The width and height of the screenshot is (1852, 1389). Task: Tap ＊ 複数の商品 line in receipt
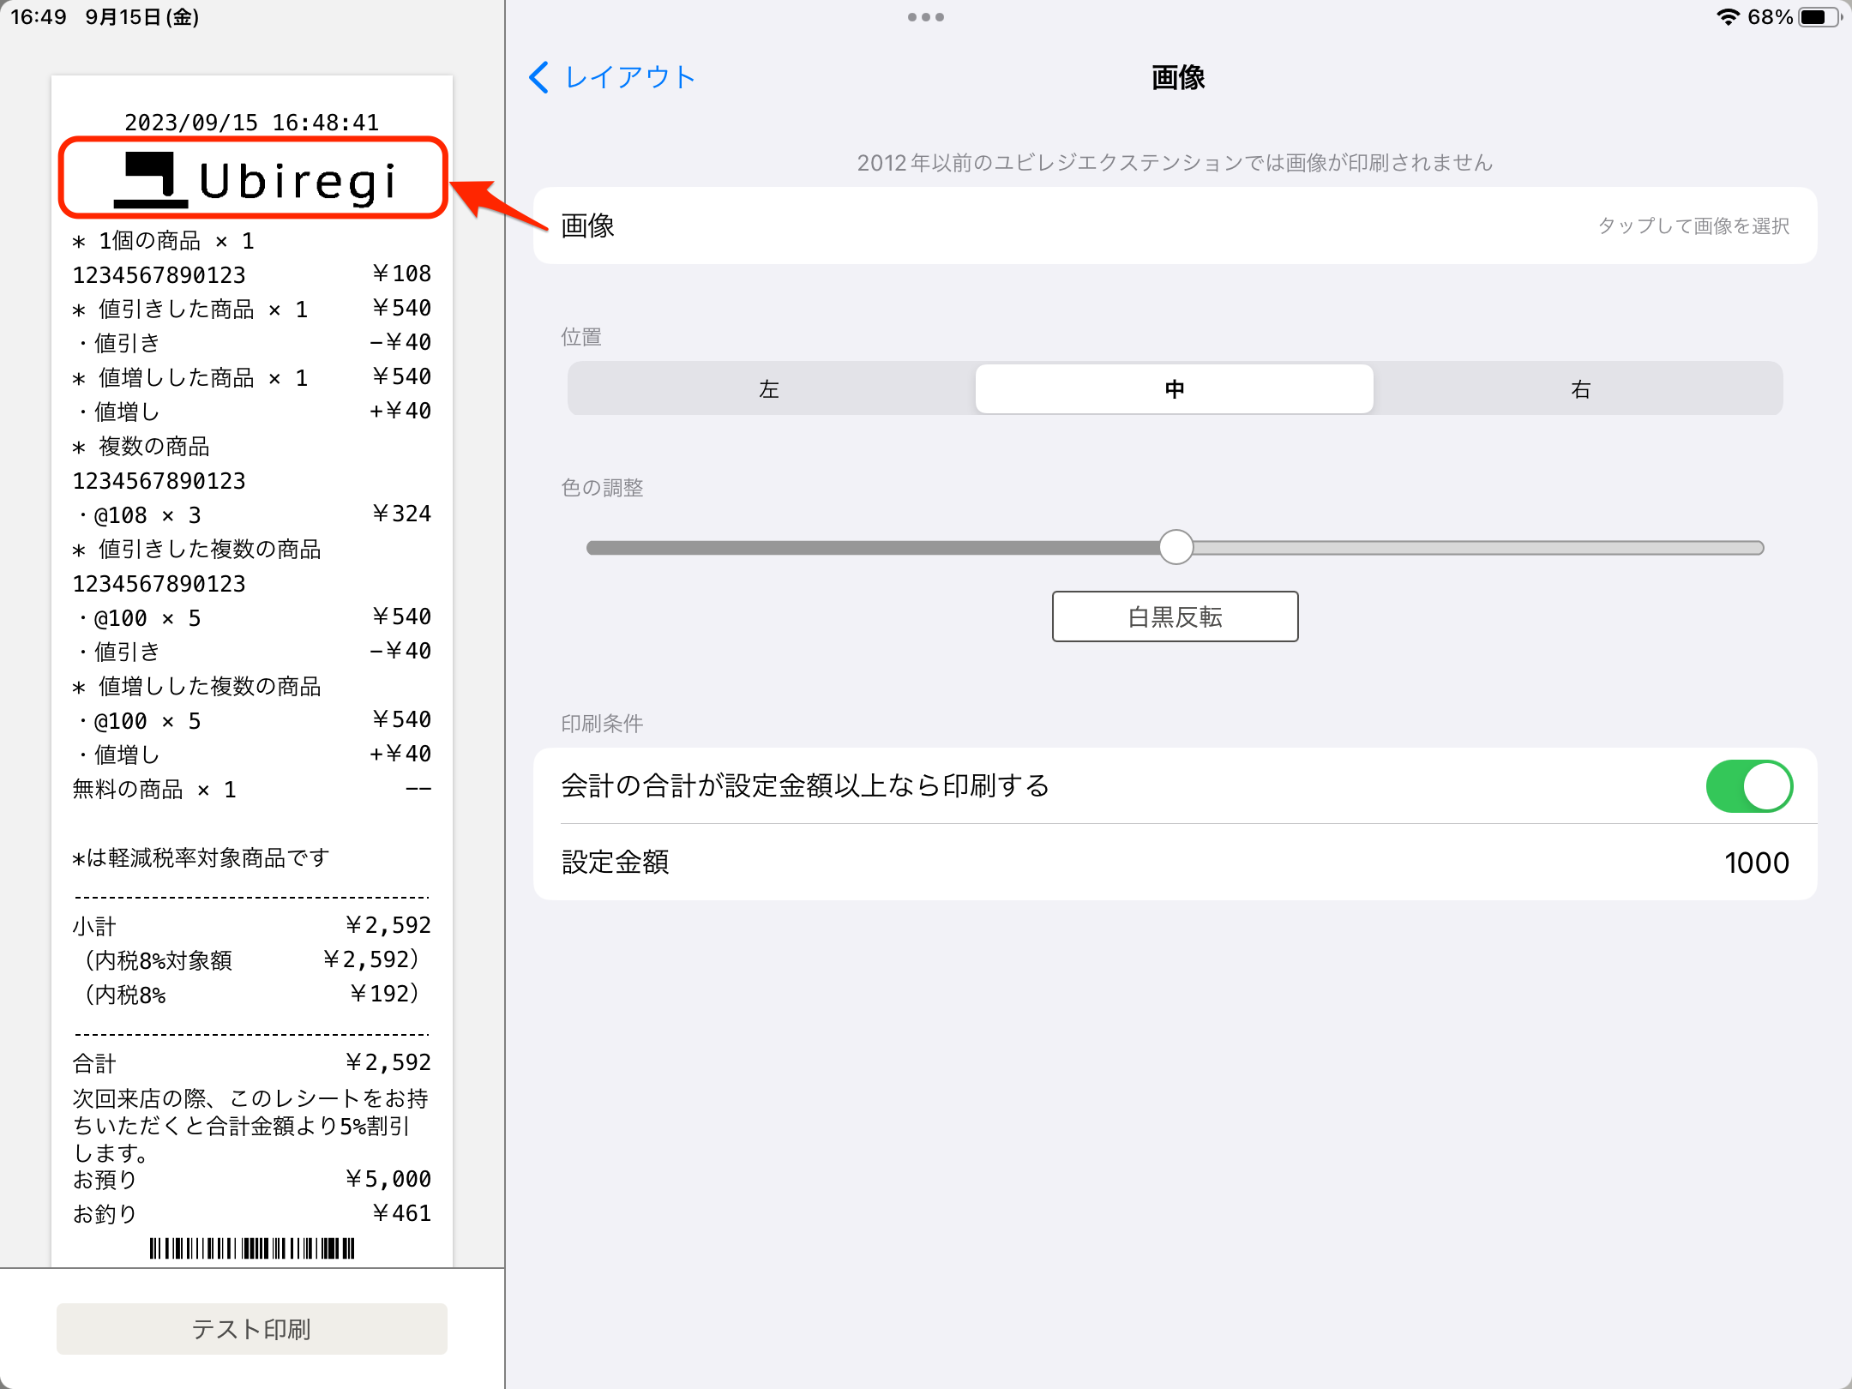pos(141,446)
